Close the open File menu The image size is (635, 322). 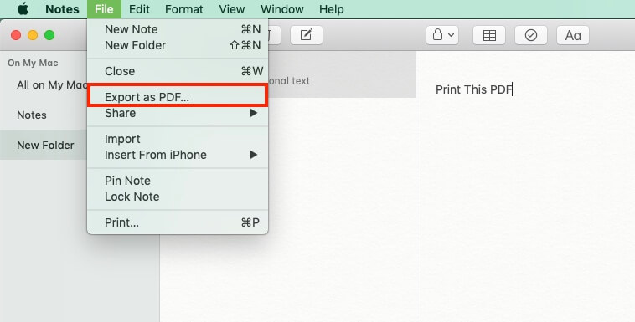point(104,9)
